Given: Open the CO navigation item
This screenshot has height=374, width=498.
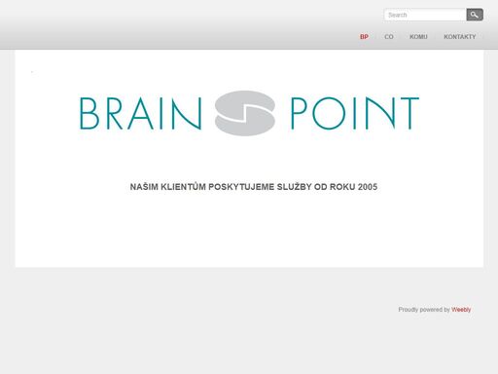Looking at the screenshot, I should (x=389, y=37).
